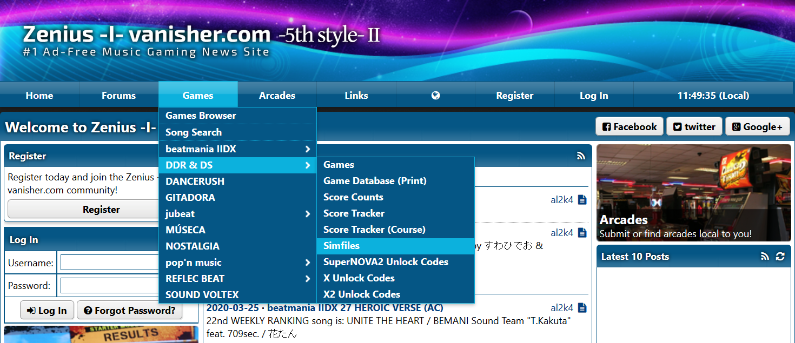Click the twitter share button
This screenshot has height=343, width=795.
tap(694, 127)
